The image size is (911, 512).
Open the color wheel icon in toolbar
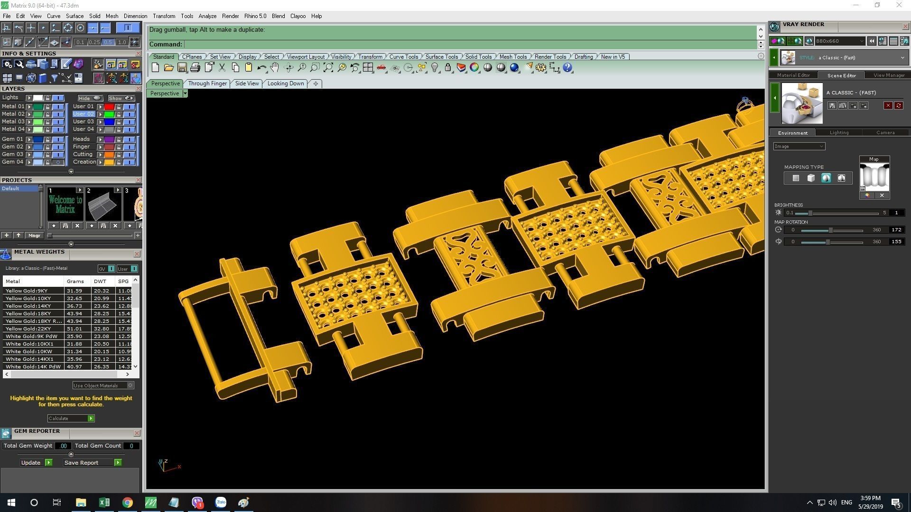click(474, 68)
